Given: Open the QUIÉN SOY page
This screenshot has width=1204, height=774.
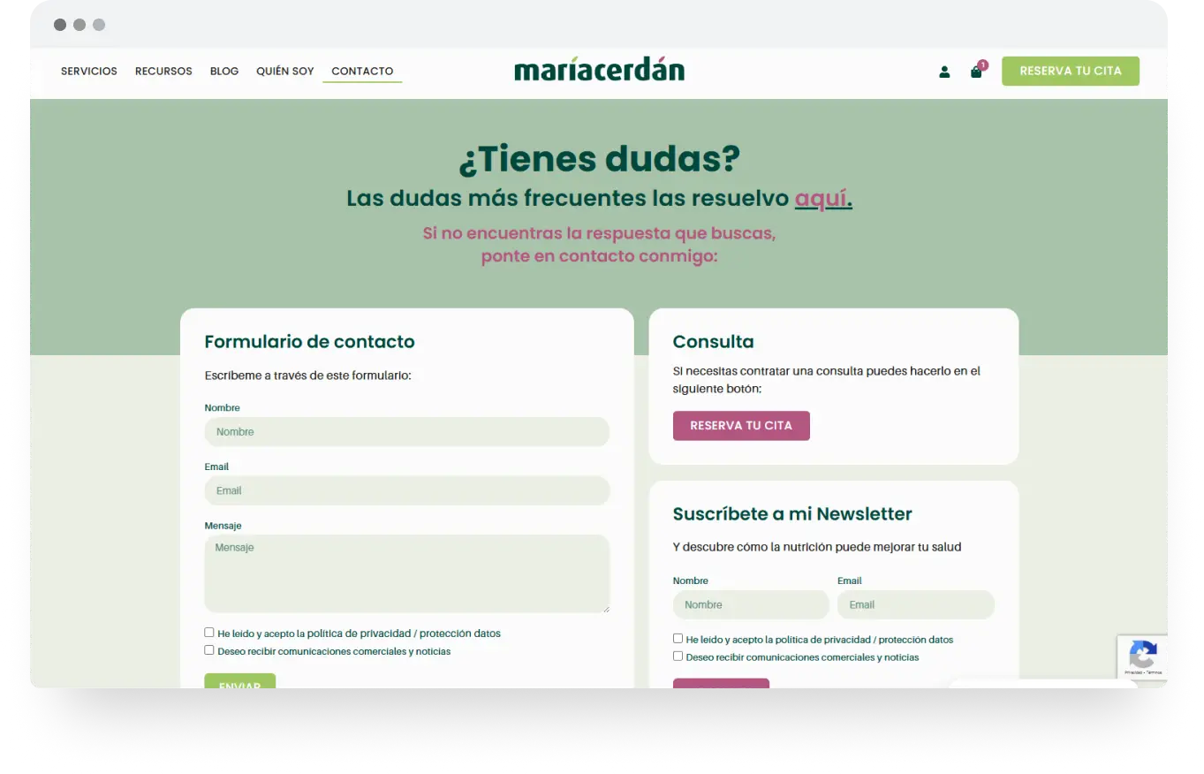Looking at the screenshot, I should 285,71.
